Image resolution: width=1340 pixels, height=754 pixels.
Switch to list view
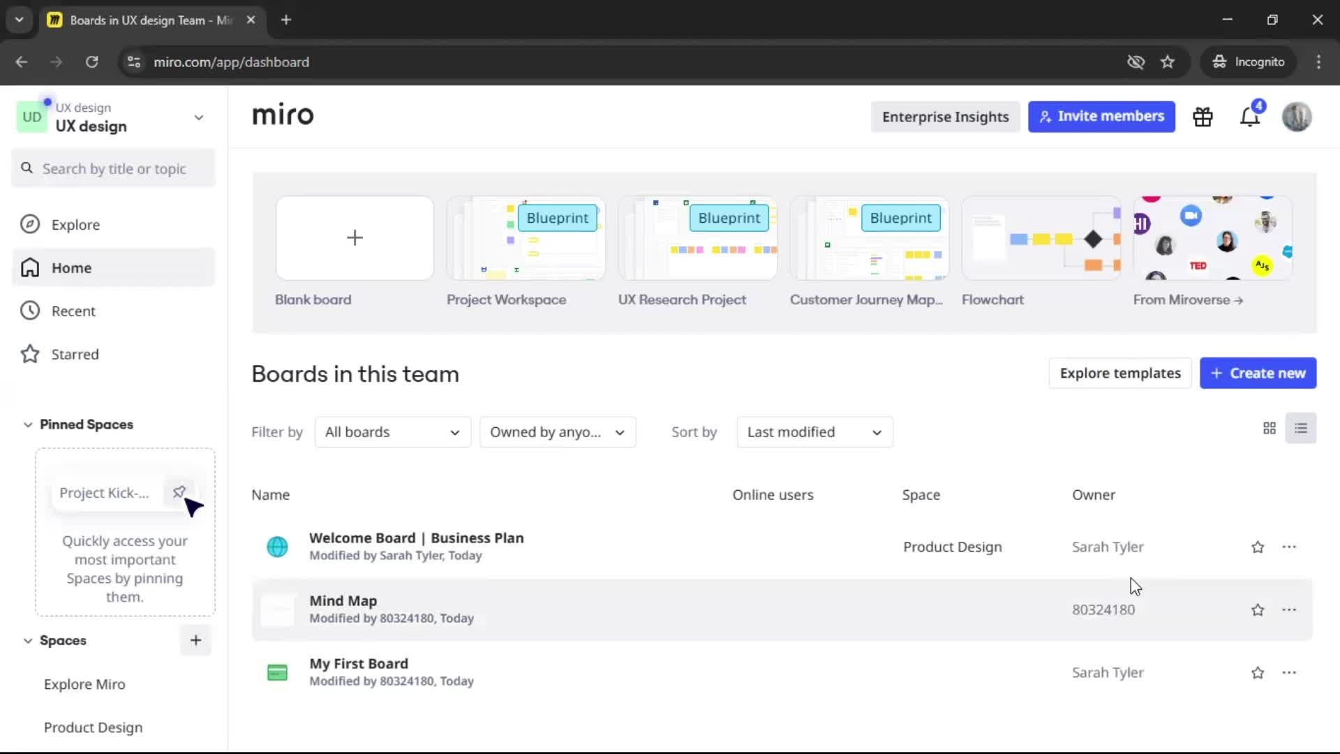(x=1301, y=428)
